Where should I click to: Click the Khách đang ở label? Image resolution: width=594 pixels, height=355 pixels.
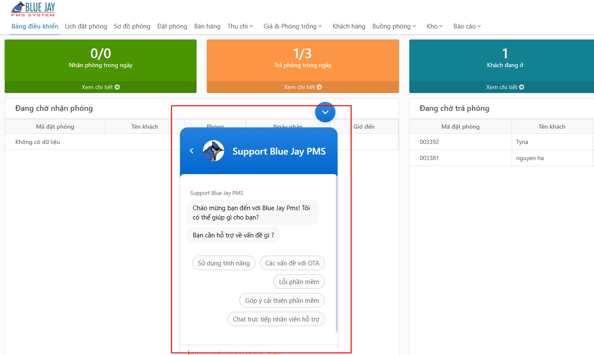pyautogui.click(x=505, y=65)
